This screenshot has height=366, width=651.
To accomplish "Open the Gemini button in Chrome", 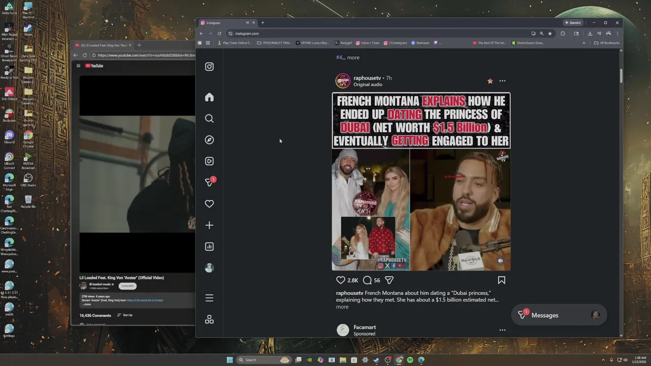I will [573, 22].
